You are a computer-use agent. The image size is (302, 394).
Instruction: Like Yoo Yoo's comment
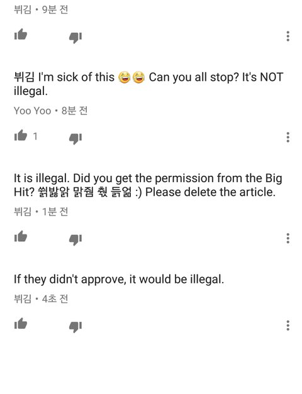(x=21, y=136)
